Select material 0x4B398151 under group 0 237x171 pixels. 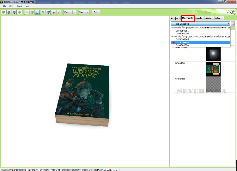(182, 31)
